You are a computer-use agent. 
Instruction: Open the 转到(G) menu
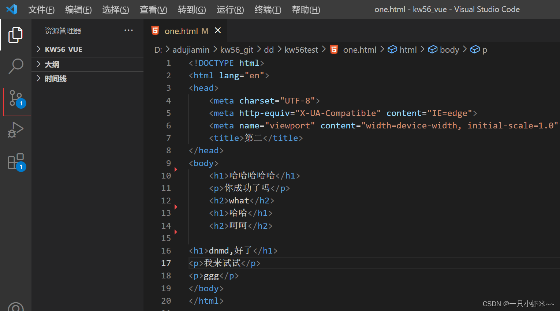click(192, 10)
